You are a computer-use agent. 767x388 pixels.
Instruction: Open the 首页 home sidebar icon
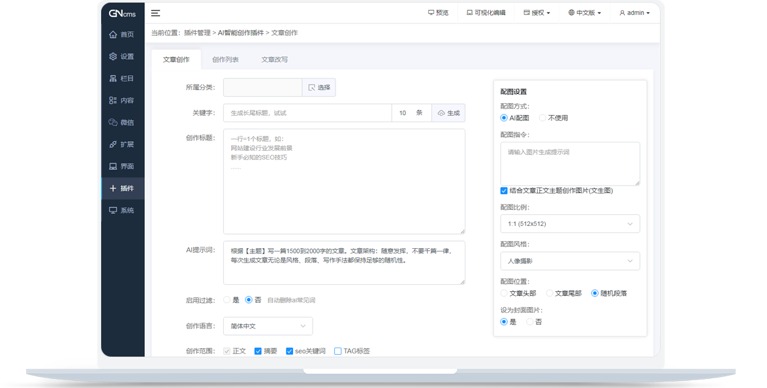pyautogui.click(x=113, y=35)
